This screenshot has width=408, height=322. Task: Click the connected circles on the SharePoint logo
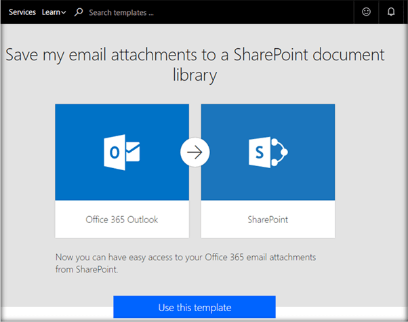coord(278,153)
